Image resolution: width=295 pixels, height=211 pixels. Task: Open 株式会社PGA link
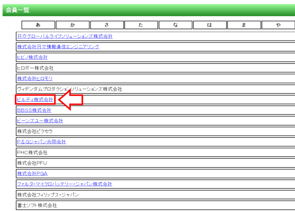[x=32, y=174]
